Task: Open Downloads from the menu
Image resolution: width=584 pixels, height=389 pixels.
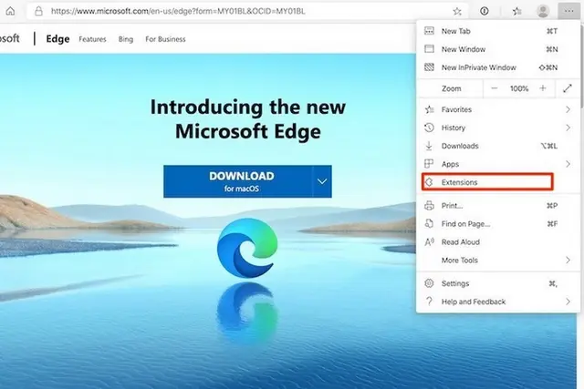Action: coord(498,146)
